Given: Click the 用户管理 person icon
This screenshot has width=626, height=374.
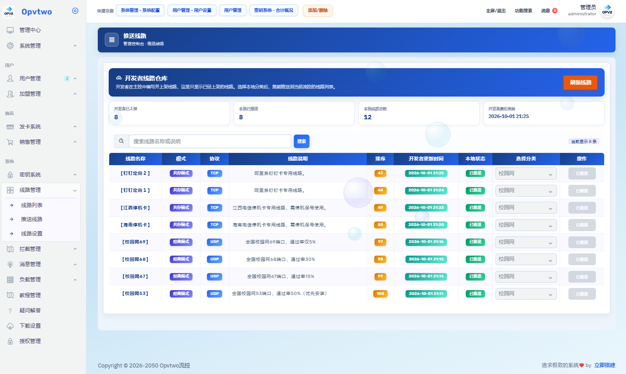Looking at the screenshot, I should (10, 78).
